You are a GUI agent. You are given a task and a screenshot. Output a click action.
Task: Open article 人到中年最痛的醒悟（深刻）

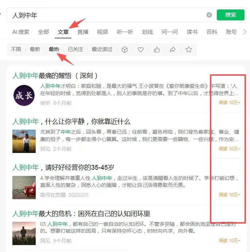(55, 75)
